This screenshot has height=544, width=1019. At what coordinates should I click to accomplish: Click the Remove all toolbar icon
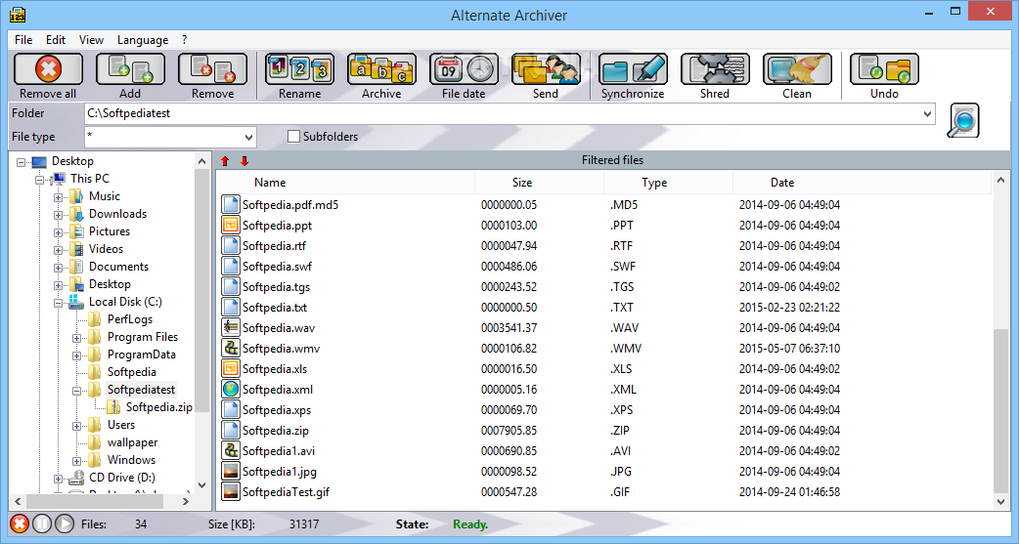[x=48, y=68]
